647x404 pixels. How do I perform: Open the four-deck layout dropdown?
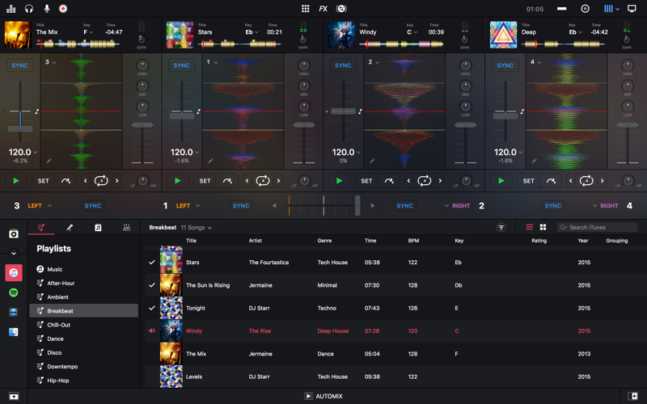click(611, 9)
